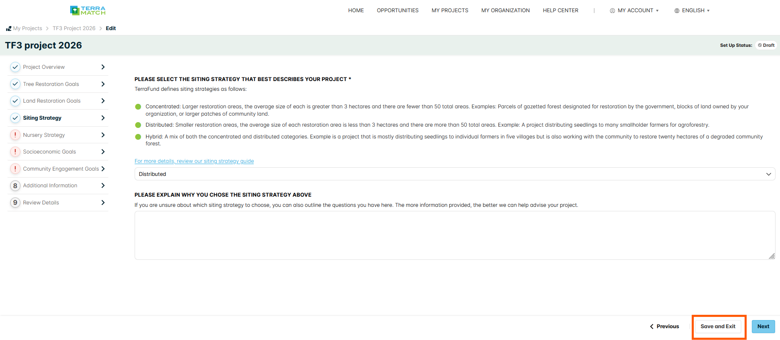This screenshot has width=780, height=340.
Task: Click the TF3 project 2026 heading
Action: [43, 45]
